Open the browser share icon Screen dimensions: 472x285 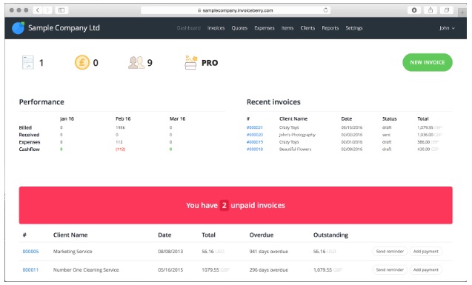(431, 10)
